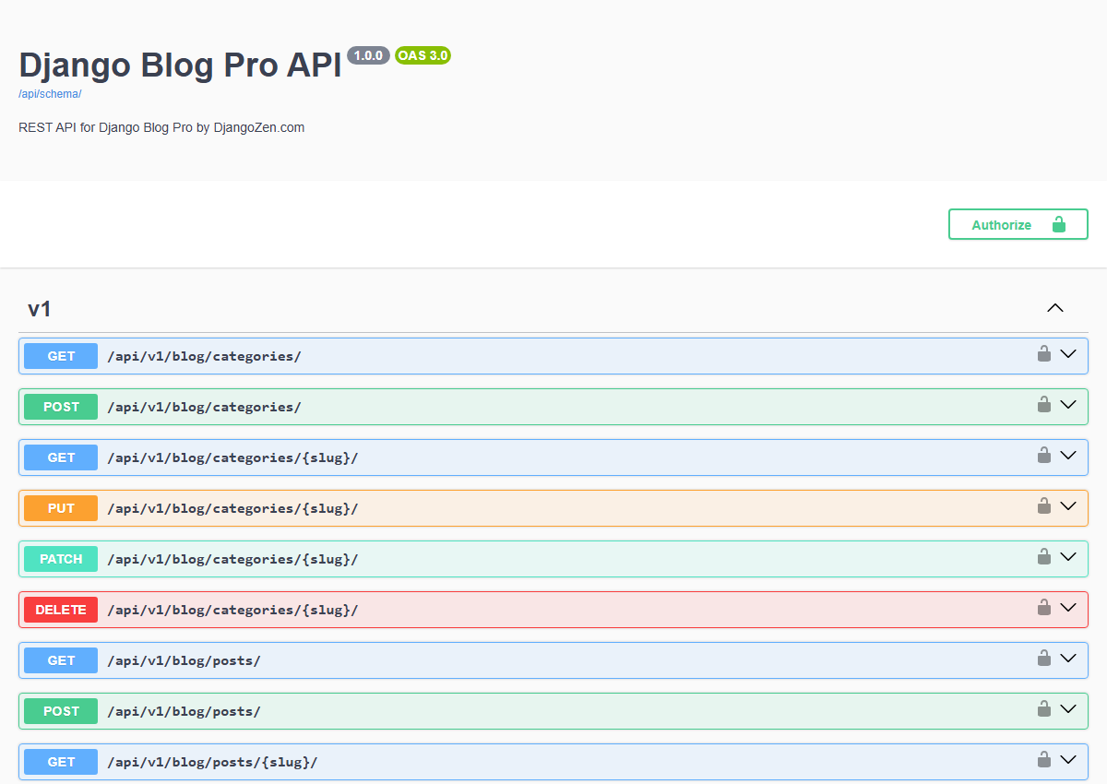Click the DELETE method badge on the categories row

point(60,610)
